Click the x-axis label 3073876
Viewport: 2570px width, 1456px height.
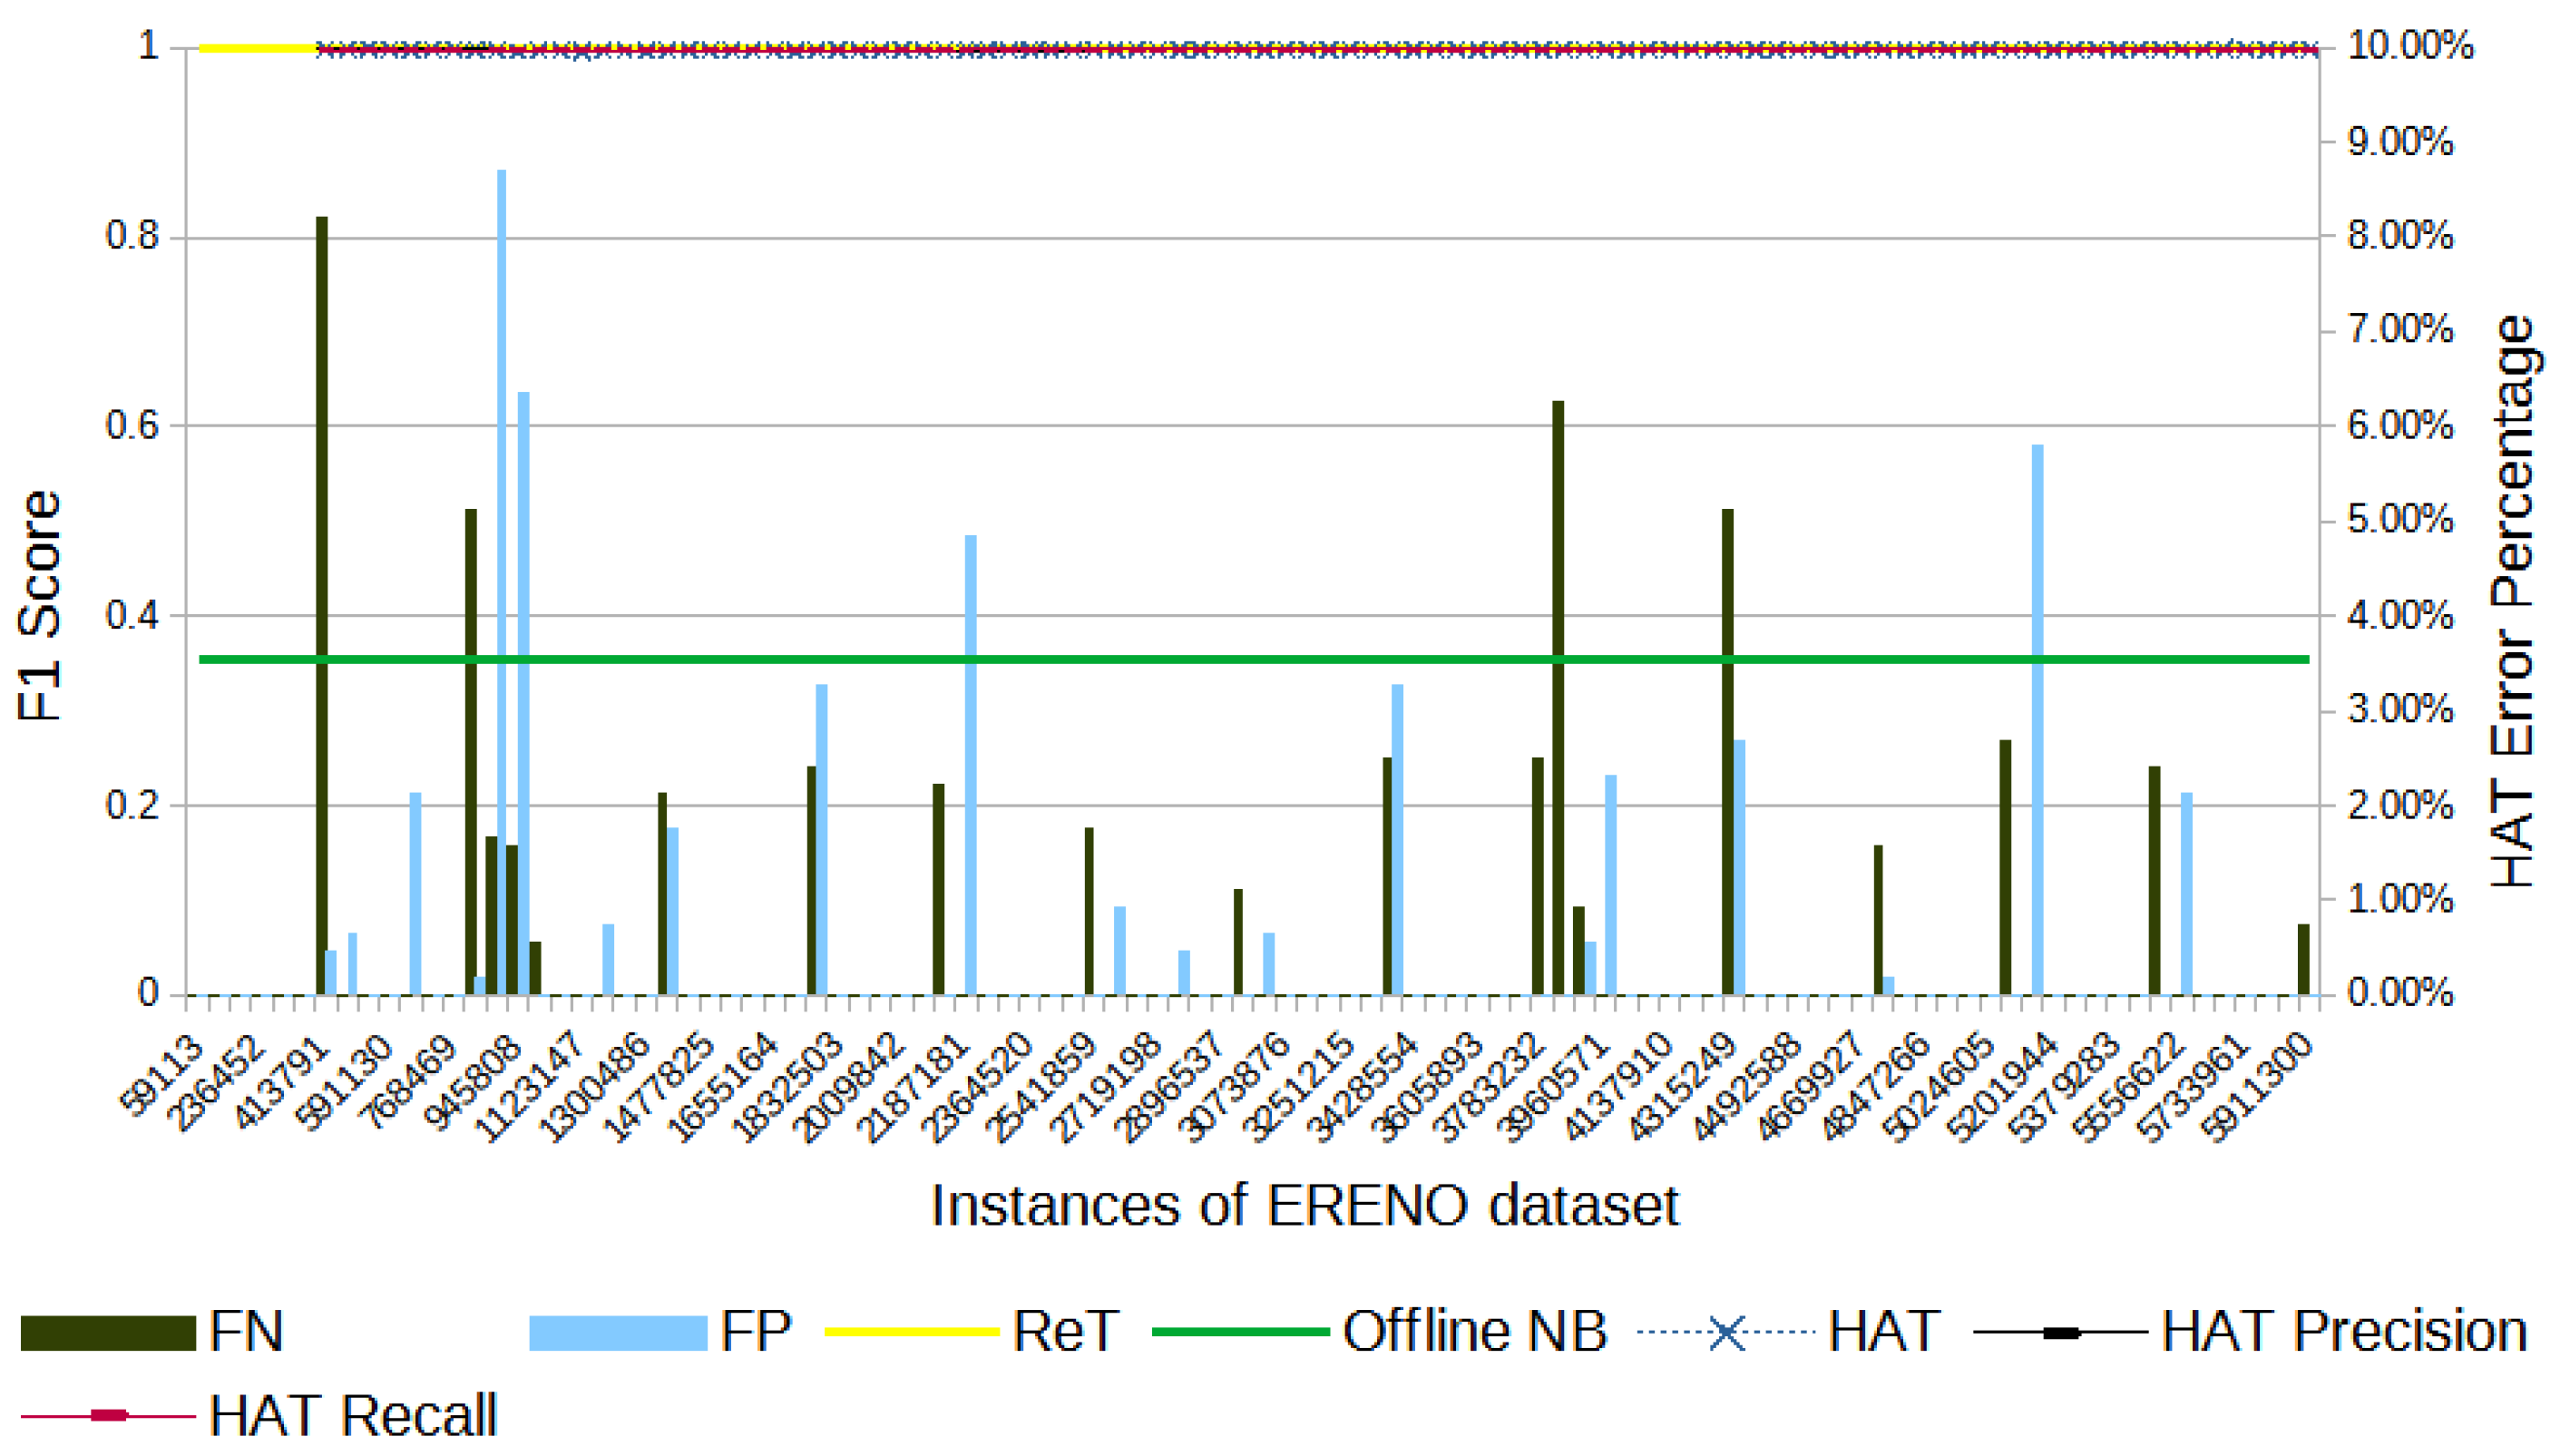point(1236,1089)
